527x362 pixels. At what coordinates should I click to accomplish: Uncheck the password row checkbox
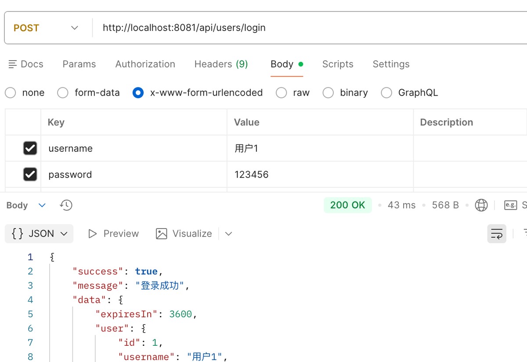click(x=30, y=174)
